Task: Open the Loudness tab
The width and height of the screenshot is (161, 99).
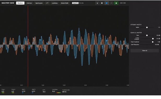Action: tap(55, 3)
